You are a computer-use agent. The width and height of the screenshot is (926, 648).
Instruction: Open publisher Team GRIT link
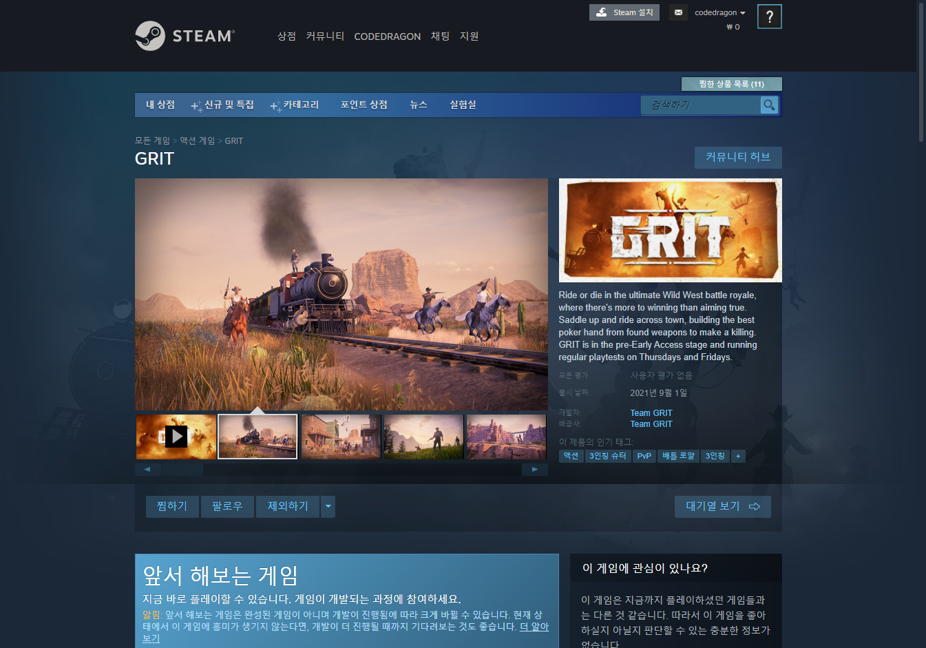pyautogui.click(x=651, y=424)
